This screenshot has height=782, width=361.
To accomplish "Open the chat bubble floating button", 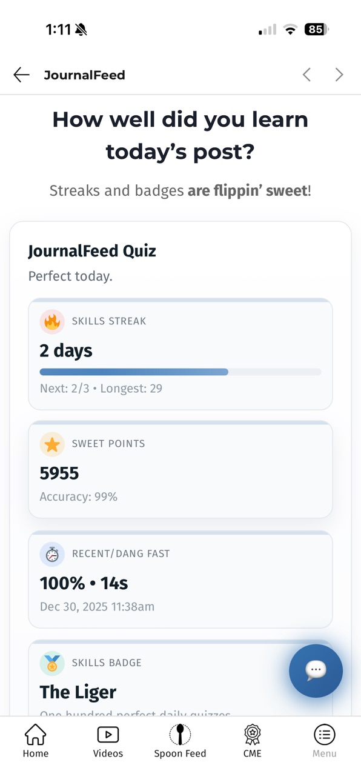I will [316, 670].
